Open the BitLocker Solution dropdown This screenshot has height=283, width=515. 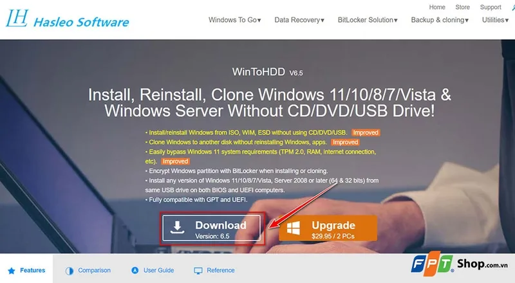tap(368, 20)
